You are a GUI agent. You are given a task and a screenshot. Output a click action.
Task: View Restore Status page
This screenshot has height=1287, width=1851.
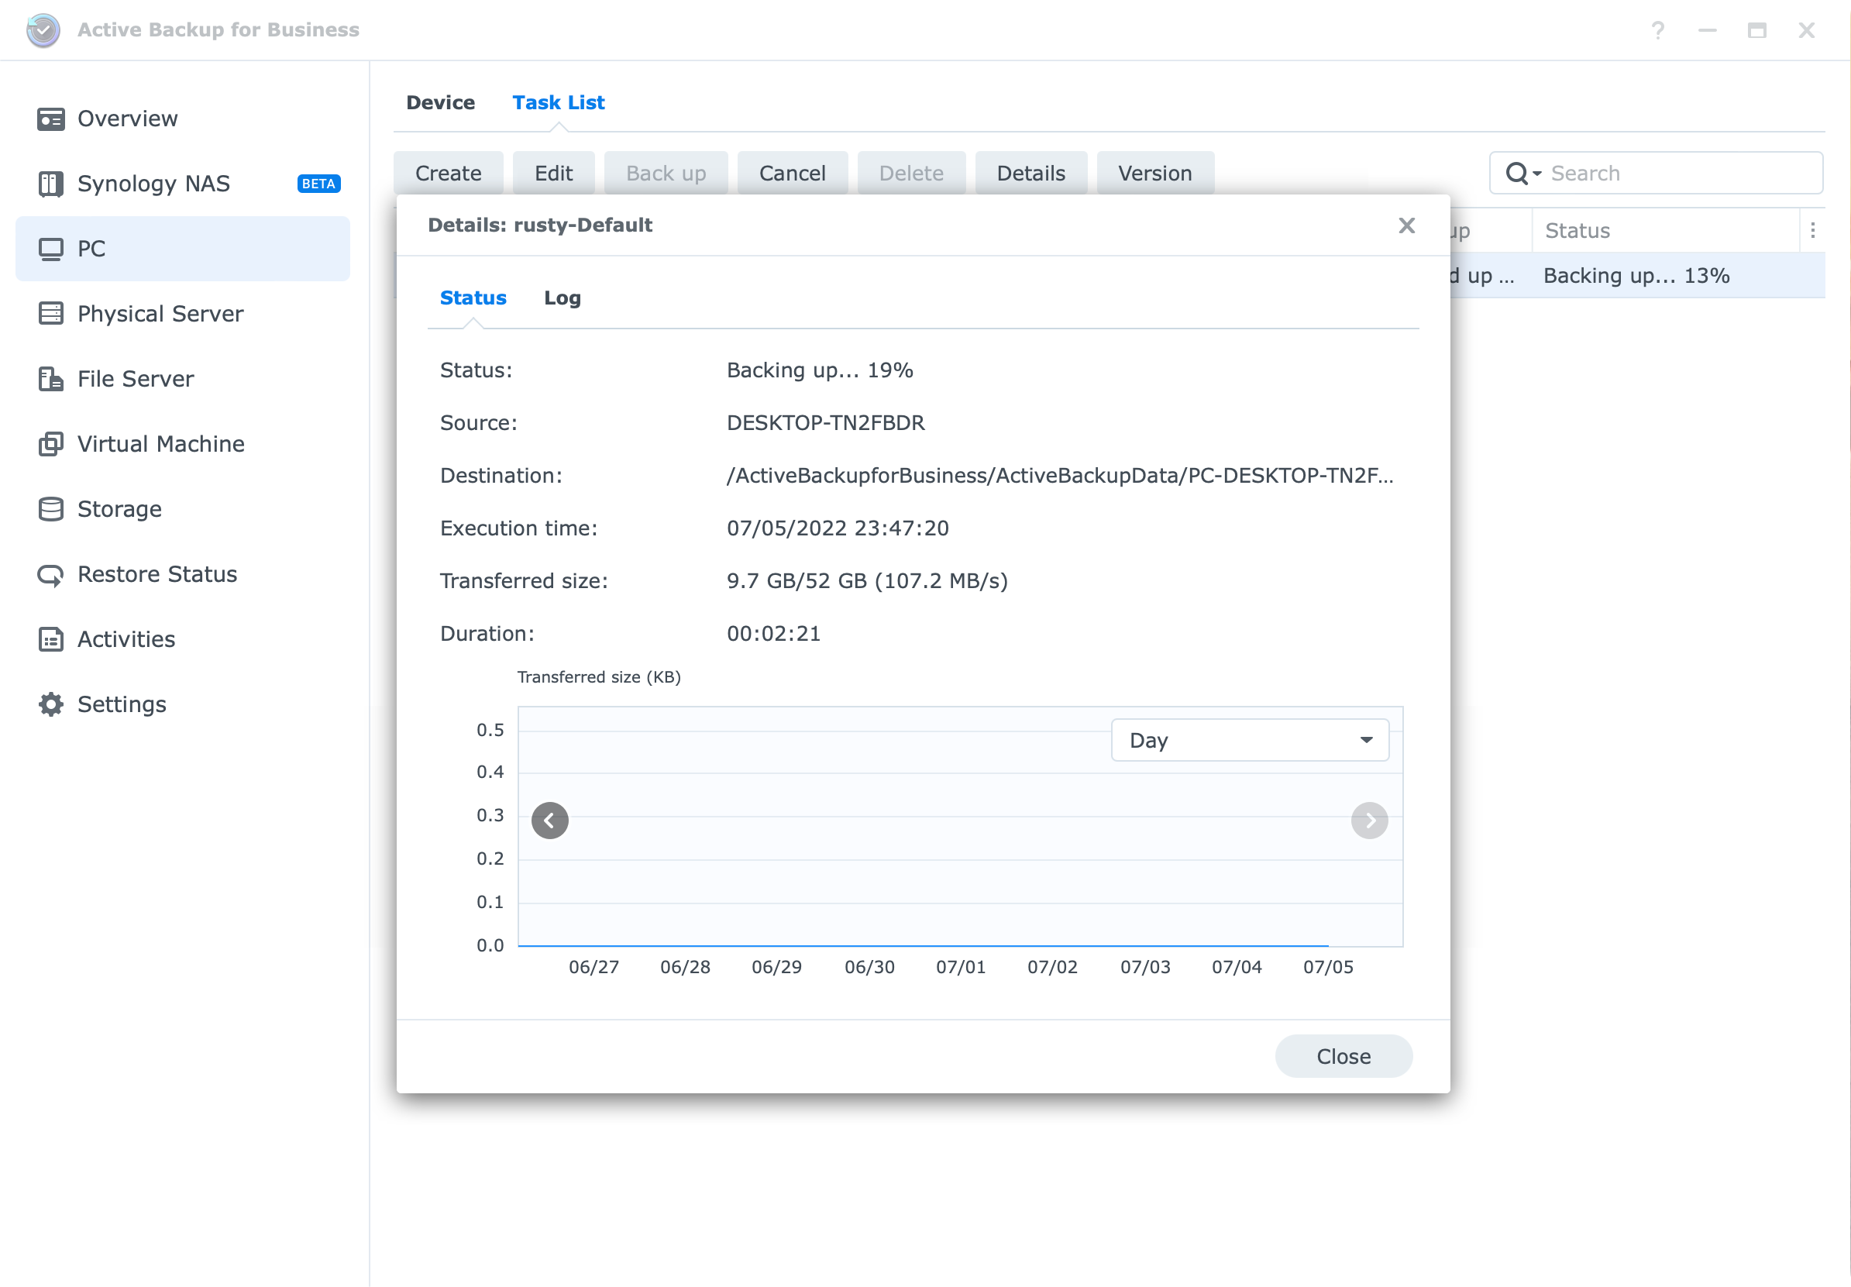pyautogui.click(x=182, y=574)
